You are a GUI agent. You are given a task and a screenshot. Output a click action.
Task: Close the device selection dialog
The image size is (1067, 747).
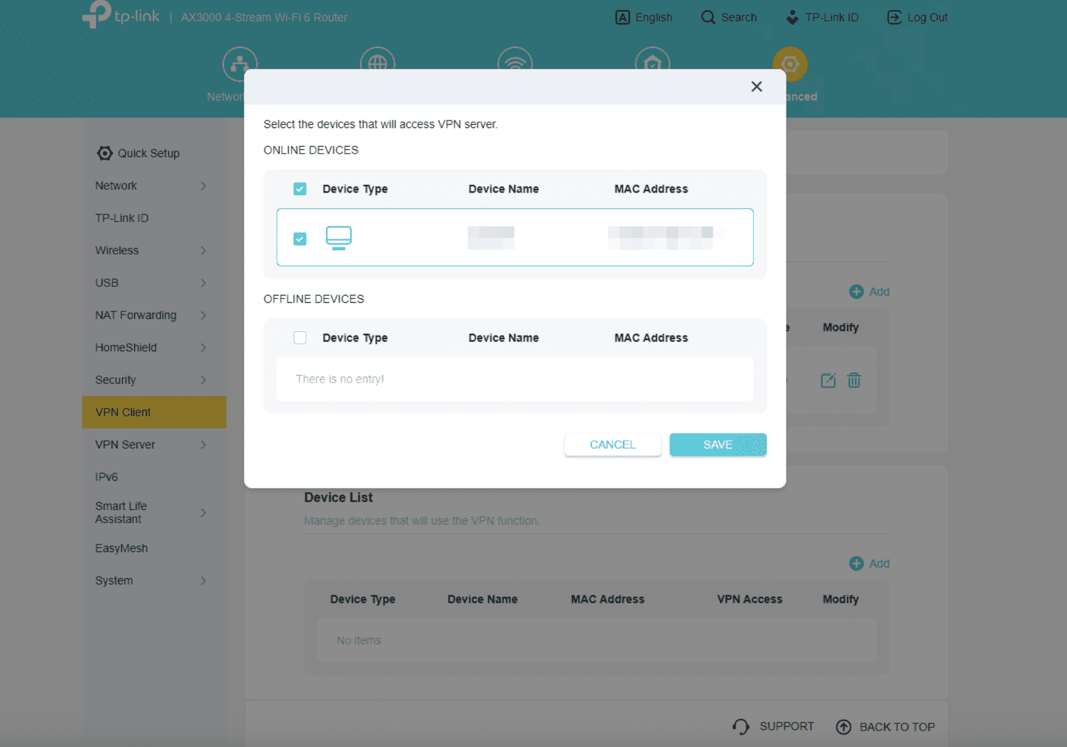tap(757, 87)
